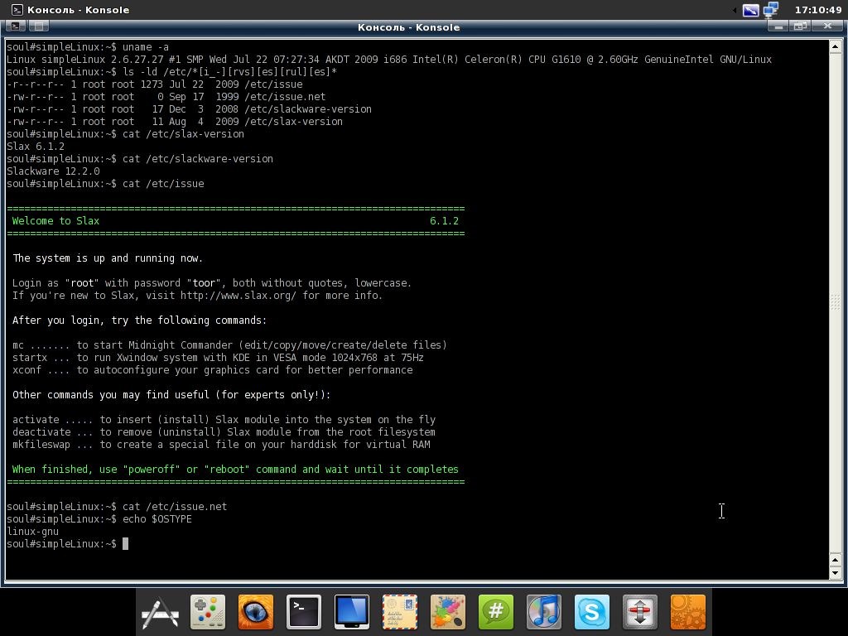This screenshot has width=848, height=636.
Task: Click the Linux simpleLinux 2.6.27.27 kernel line
Action: [389, 59]
